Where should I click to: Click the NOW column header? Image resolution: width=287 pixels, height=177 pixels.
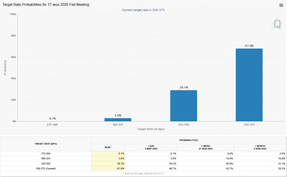pos(108,147)
